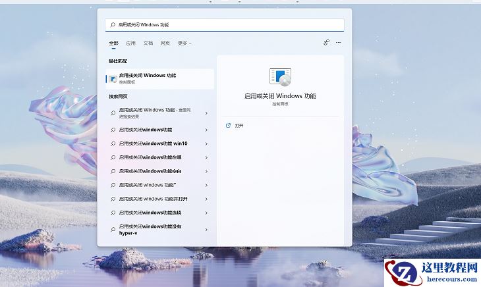Switch to the 应用 tab
The height and width of the screenshot is (287, 481).
(130, 43)
